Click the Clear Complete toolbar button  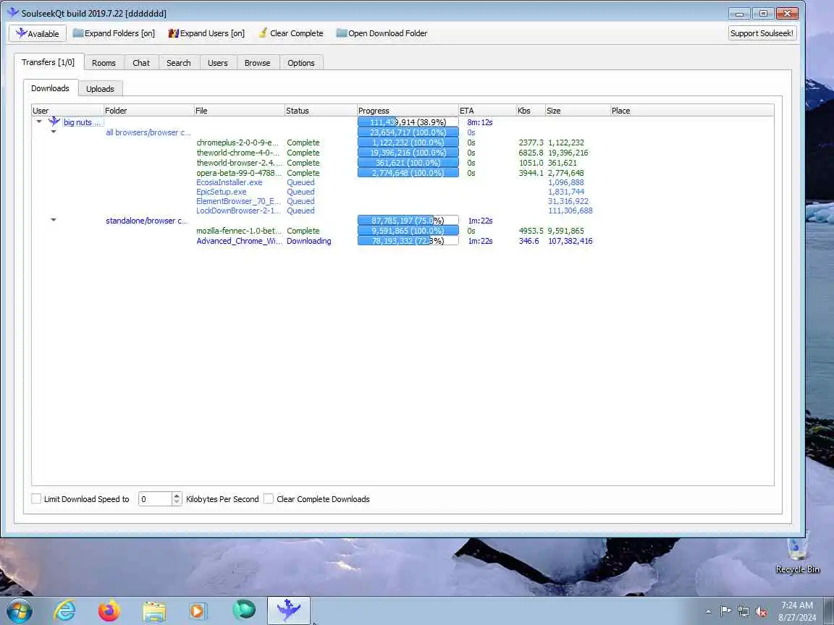pyautogui.click(x=291, y=33)
